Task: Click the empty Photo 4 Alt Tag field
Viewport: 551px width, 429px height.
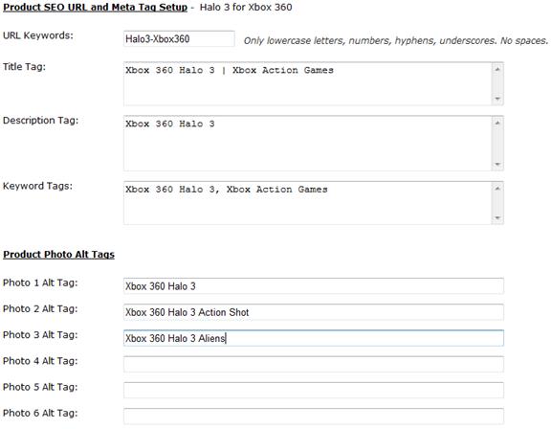Action: point(314,364)
